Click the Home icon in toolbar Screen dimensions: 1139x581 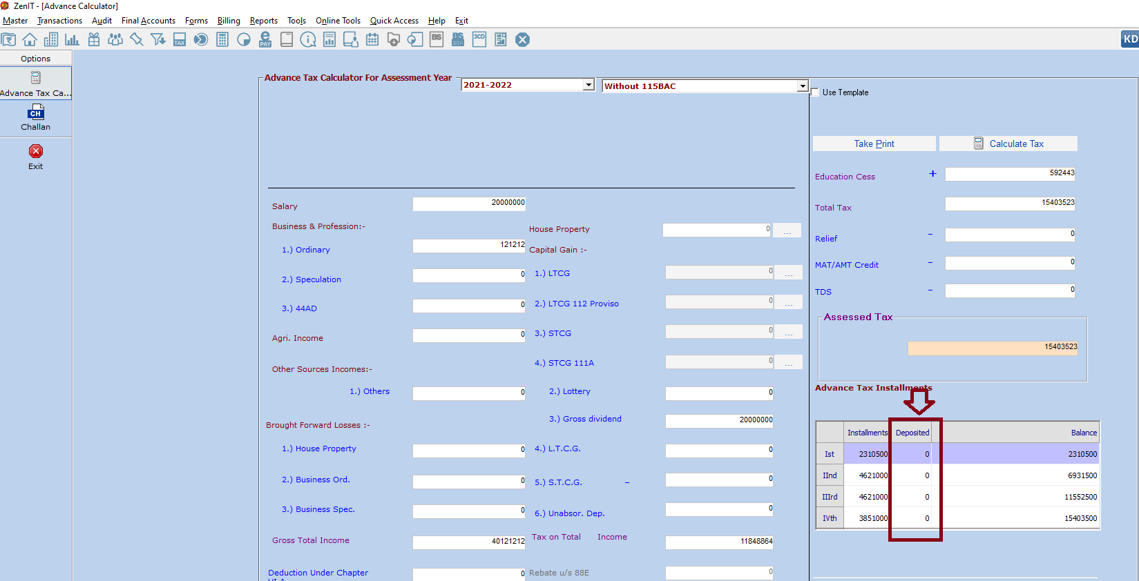[x=30, y=39]
